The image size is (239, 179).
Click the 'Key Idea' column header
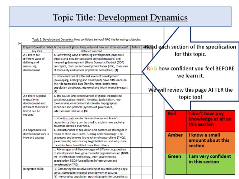click(37, 51)
